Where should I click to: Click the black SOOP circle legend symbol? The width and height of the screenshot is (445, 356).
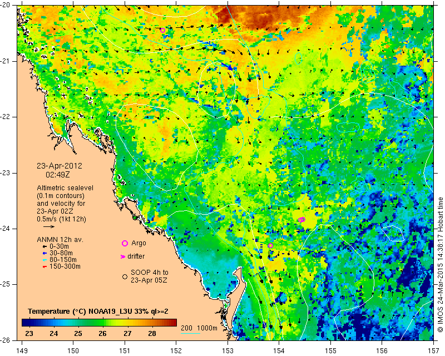(125, 276)
